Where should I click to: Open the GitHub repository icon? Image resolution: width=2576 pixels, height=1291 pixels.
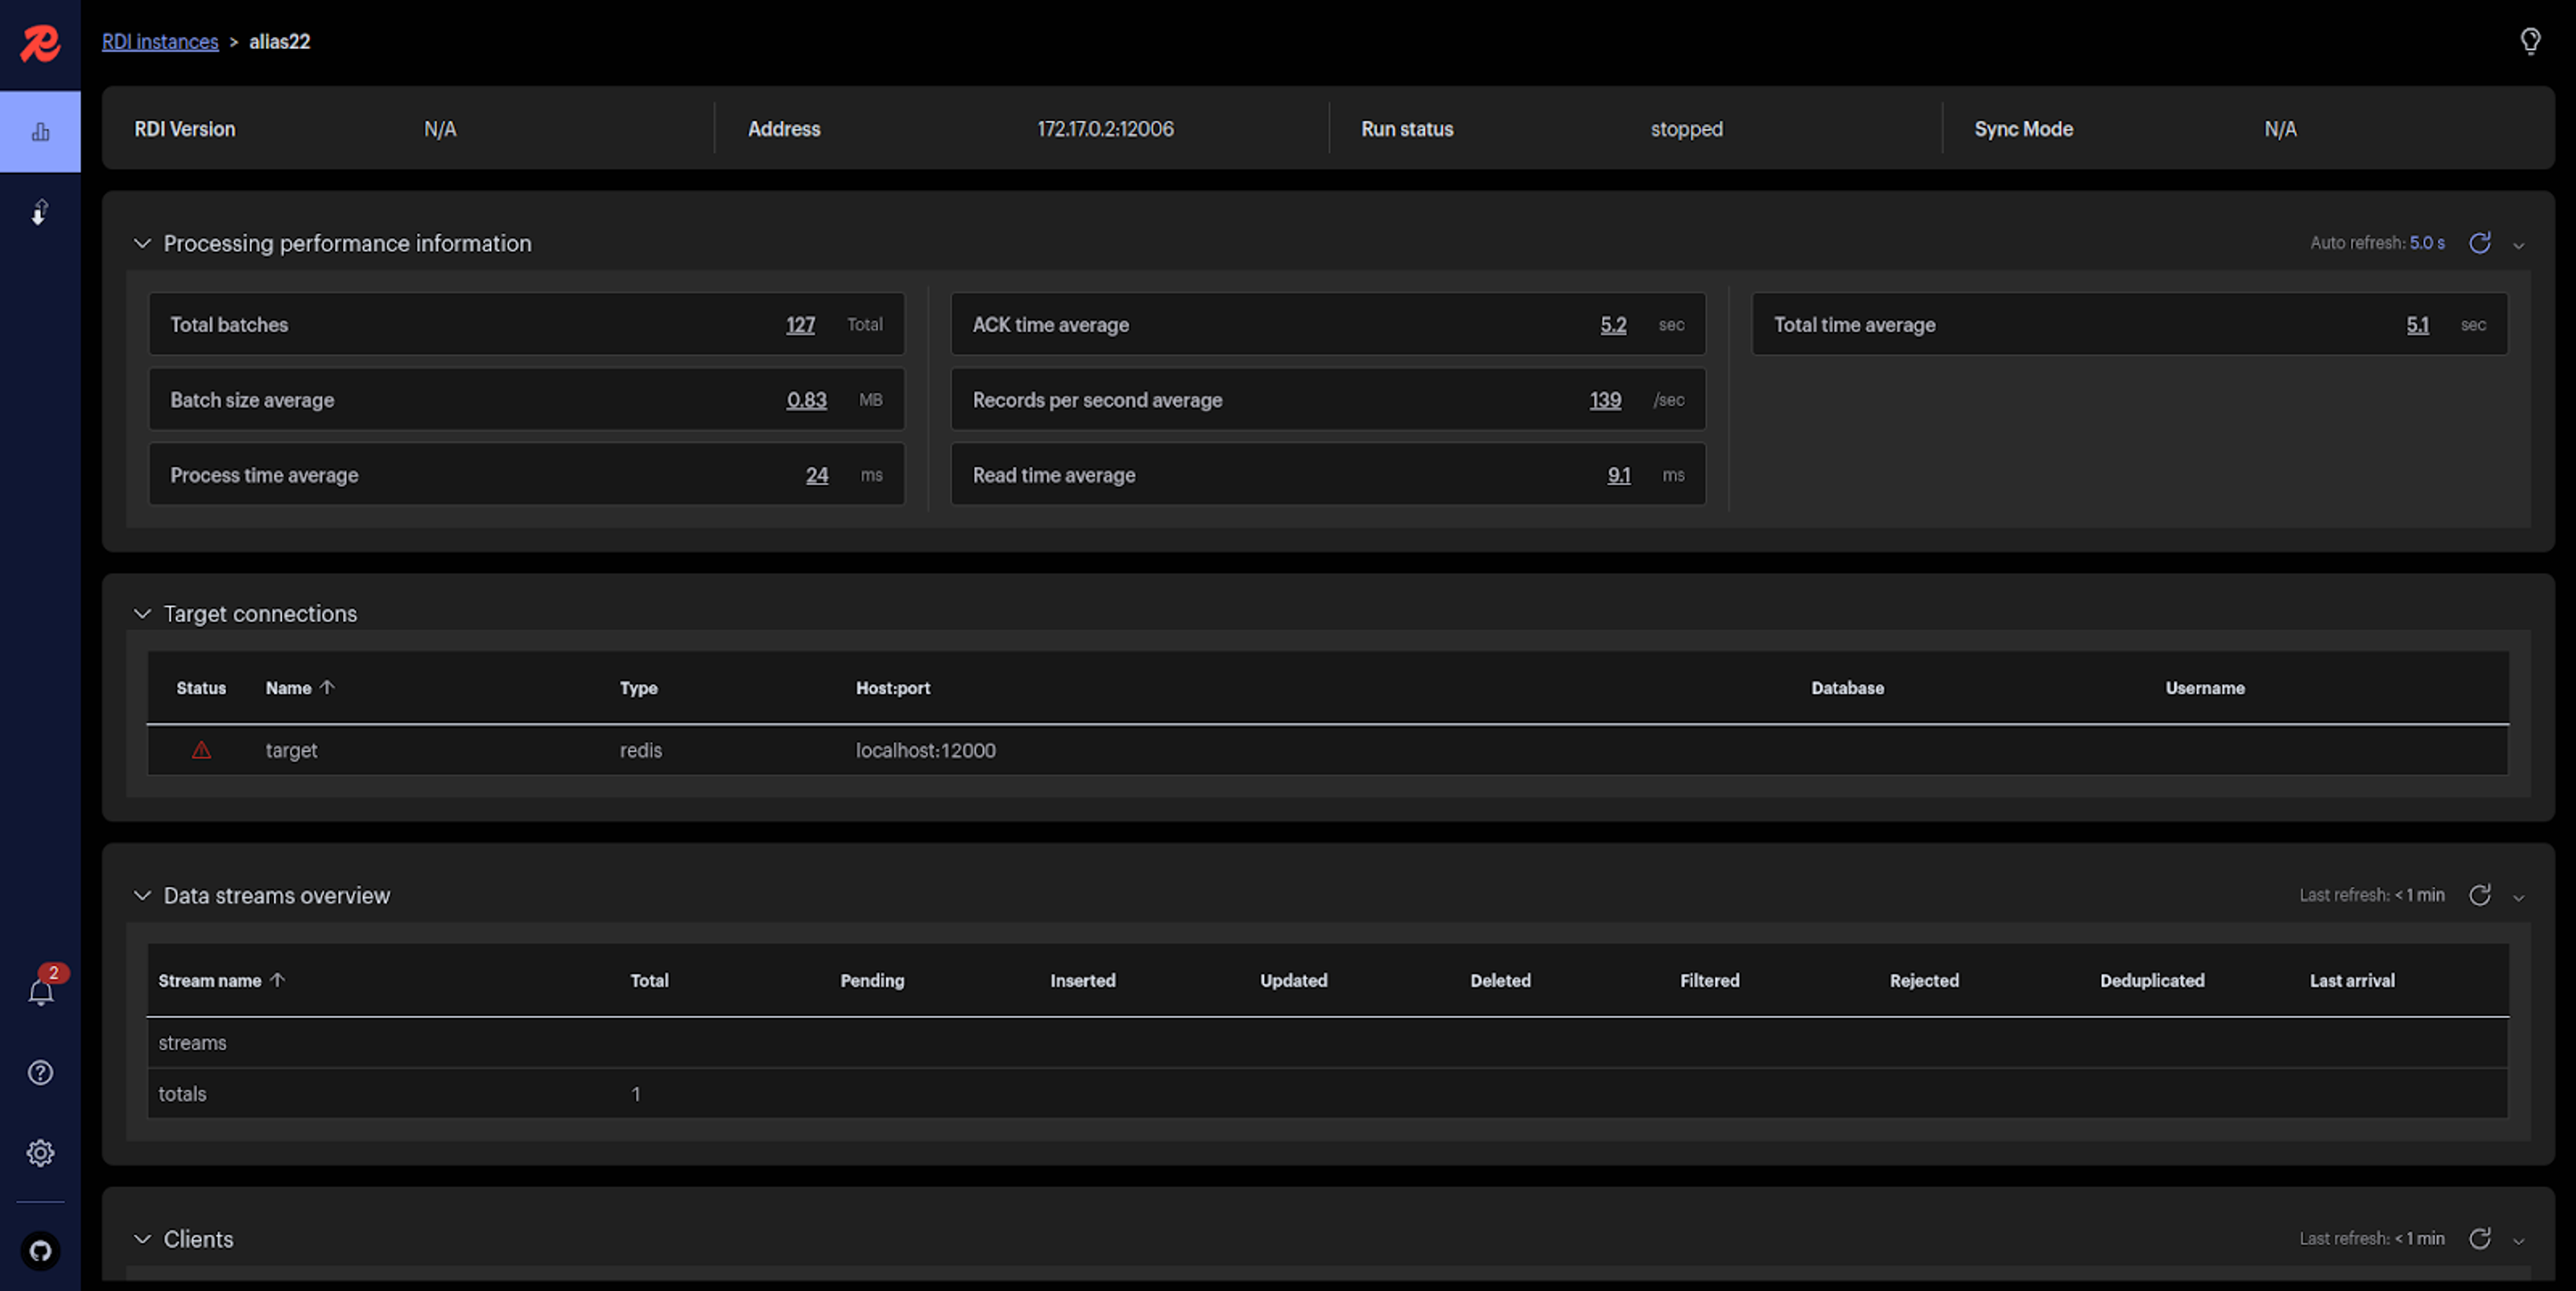coord(40,1250)
